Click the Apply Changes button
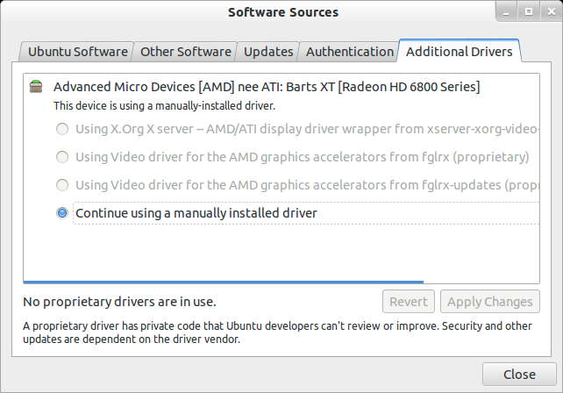Image resolution: width=563 pixels, height=393 pixels. pos(489,302)
